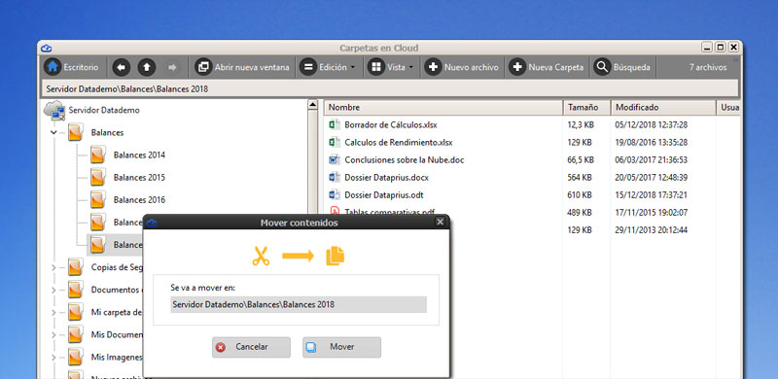The width and height of the screenshot is (778, 379).
Task: Click Balances 2015 folder icon
Action: coord(98,177)
